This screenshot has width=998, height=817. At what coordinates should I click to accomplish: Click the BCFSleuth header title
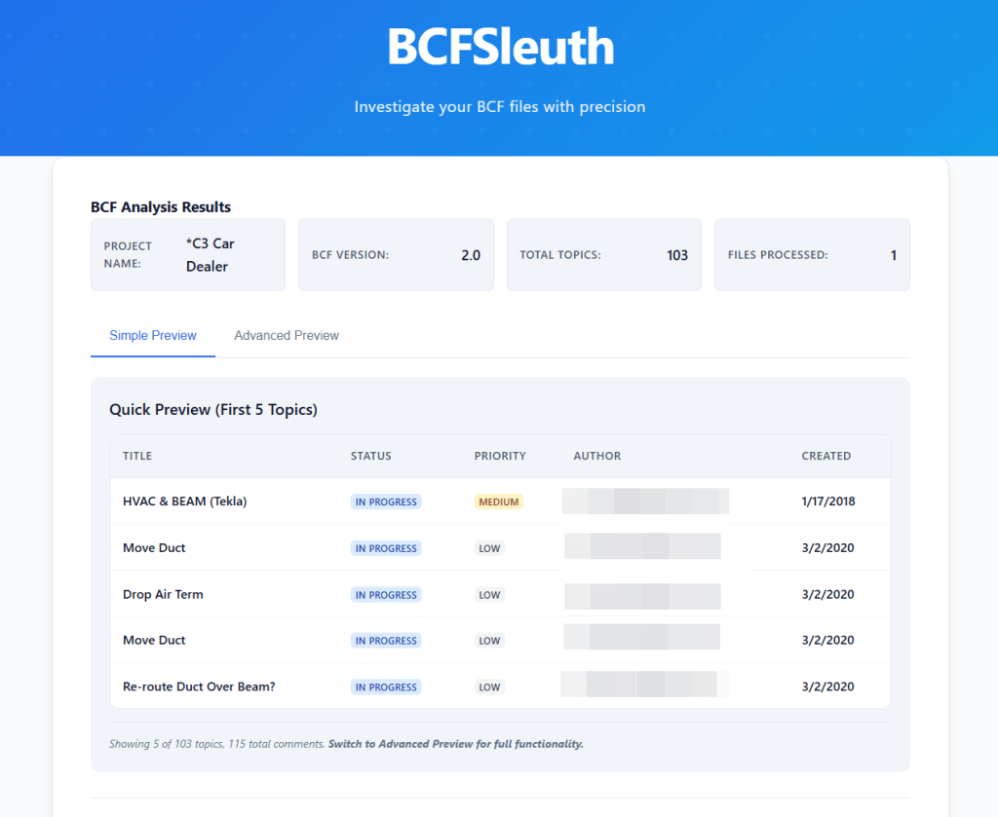(500, 47)
